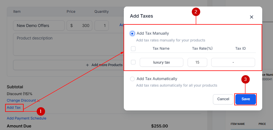Choose the Add Tax Automatically option
This screenshot has width=273, height=130.
132,79
